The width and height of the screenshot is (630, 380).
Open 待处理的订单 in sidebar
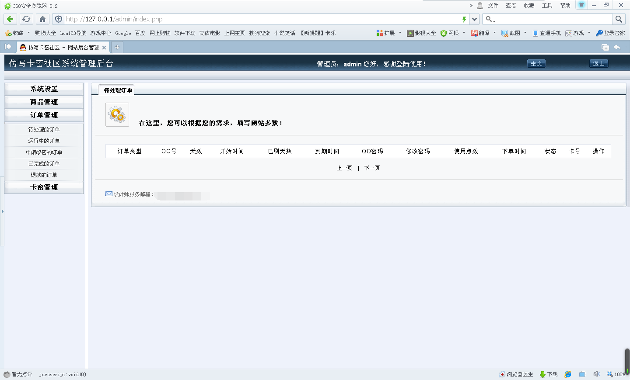coord(44,130)
